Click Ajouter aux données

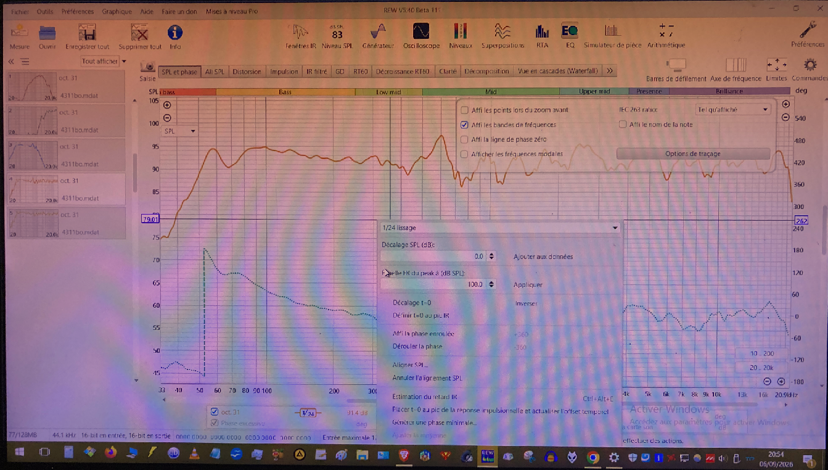click(x=543, y=257)
